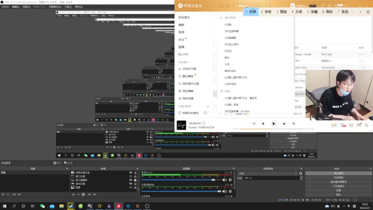
Task: Click stop streaming button in OBS controls
Action: click(338, 173)
